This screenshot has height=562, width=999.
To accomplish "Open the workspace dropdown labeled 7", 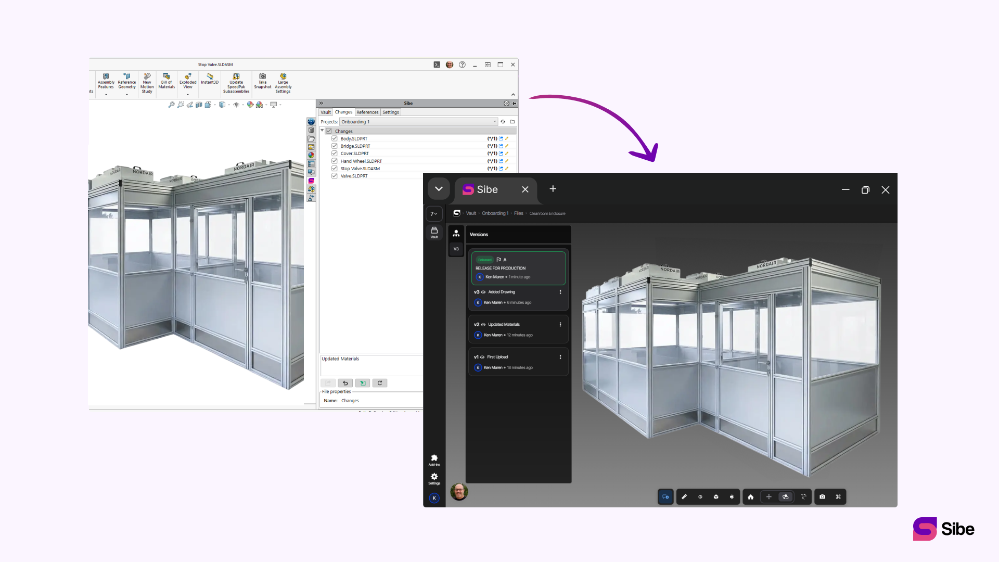I will click(434, 214).
